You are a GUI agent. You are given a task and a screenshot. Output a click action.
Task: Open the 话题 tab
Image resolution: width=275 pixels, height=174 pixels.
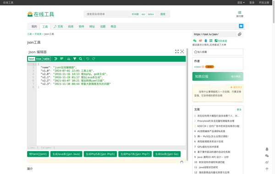(103, 27)
